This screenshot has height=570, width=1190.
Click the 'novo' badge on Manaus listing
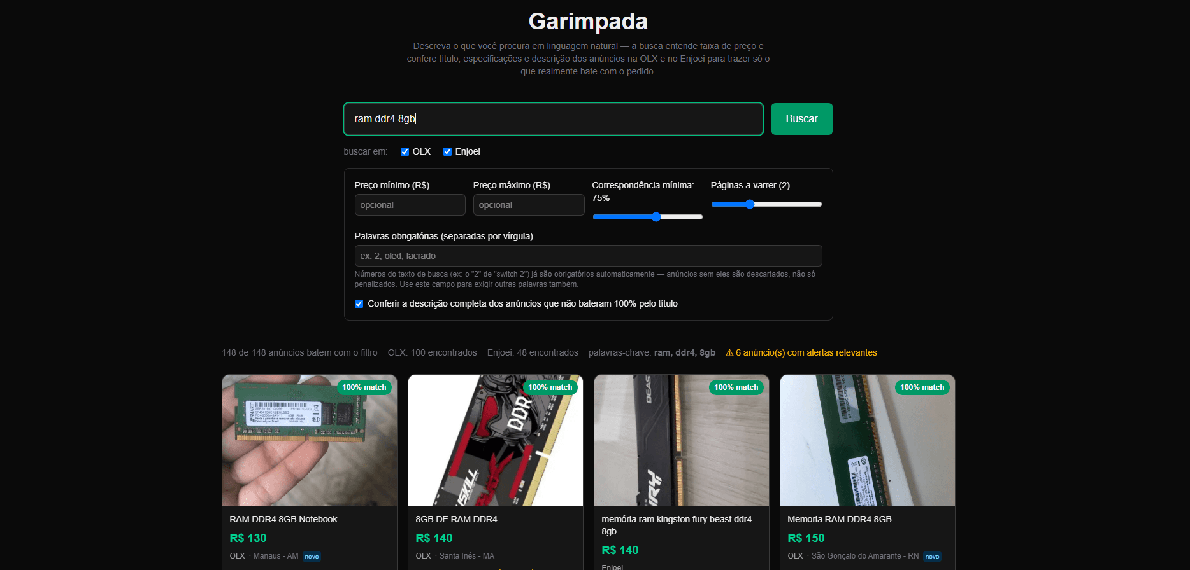click(312, 557)
